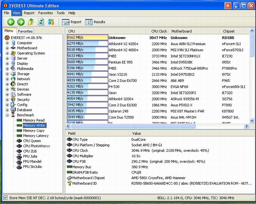Select the Database tree icon

coord(13,110)
